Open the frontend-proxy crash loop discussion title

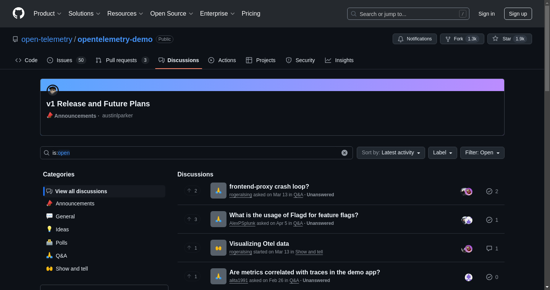269,186
